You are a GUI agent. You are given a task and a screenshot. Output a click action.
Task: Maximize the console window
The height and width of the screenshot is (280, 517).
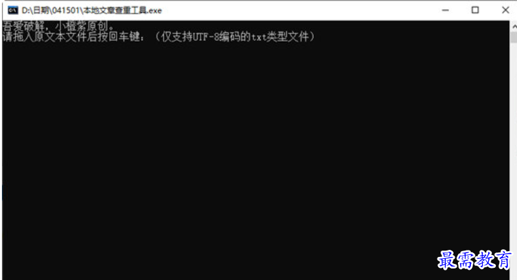coord(475,10)
